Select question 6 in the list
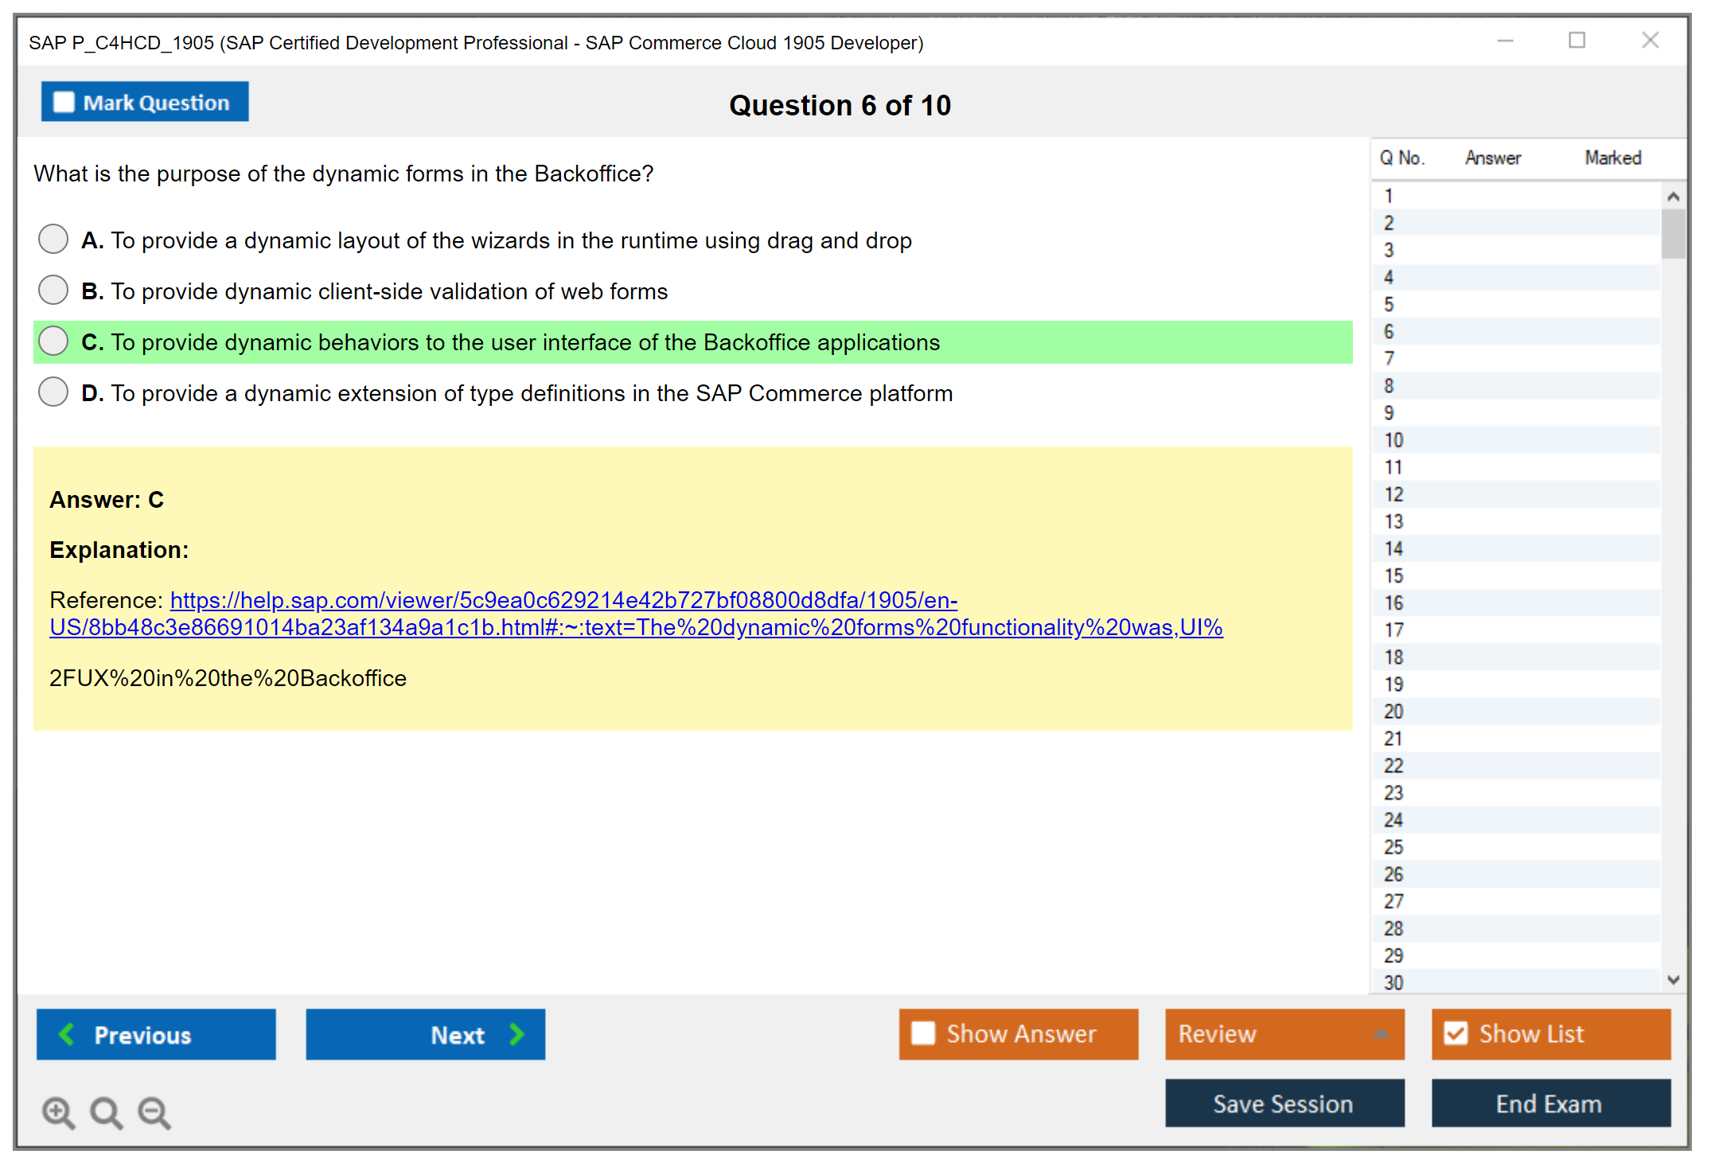The width and height of the screenshot is (1711, 1170). [x=1389, y=331]
